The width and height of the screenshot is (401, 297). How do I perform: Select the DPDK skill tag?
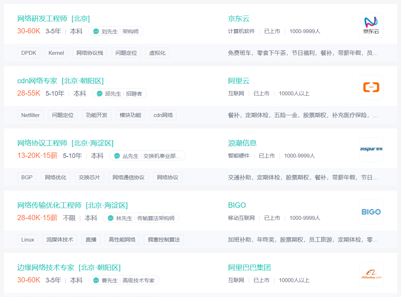[x=29, y=52]
